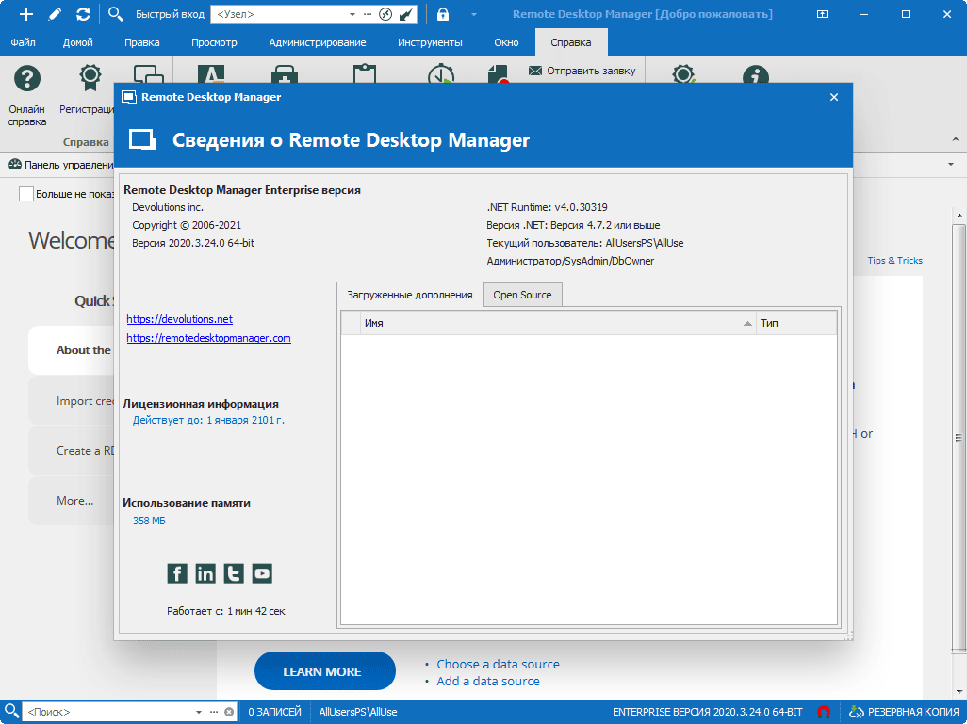Screen dimensions: 967x724
Task: Open the LinkedIn social icon
Action: [x=205, y=573]
